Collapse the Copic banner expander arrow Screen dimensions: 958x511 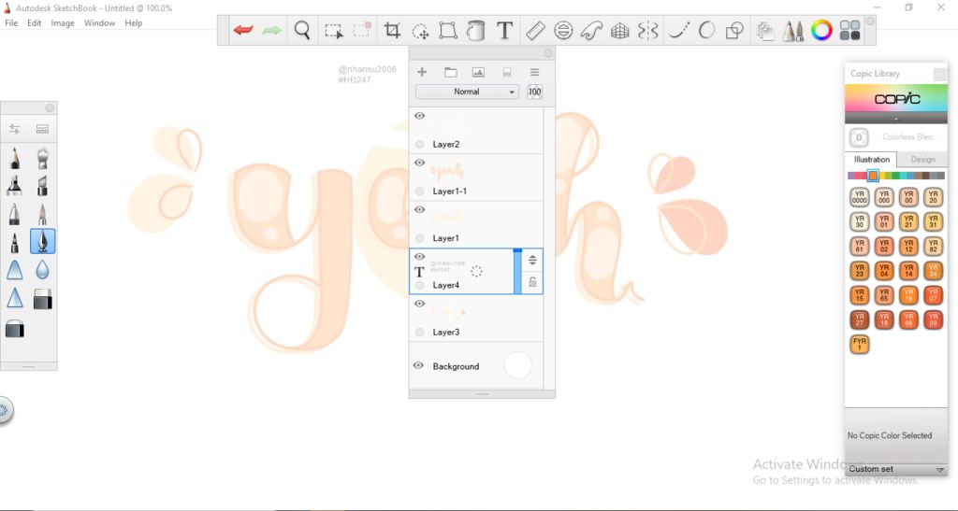click(x=896, y=119)
